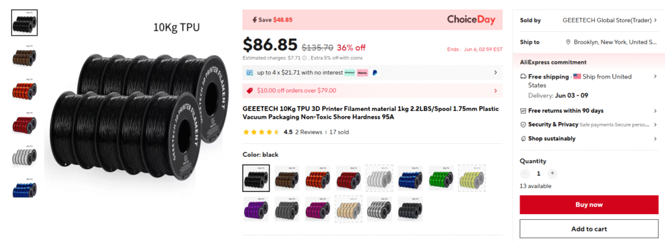This screenshot has width=665, height=242.
Task: Pick the blue filament color option
Action: (x=410, y=178)
